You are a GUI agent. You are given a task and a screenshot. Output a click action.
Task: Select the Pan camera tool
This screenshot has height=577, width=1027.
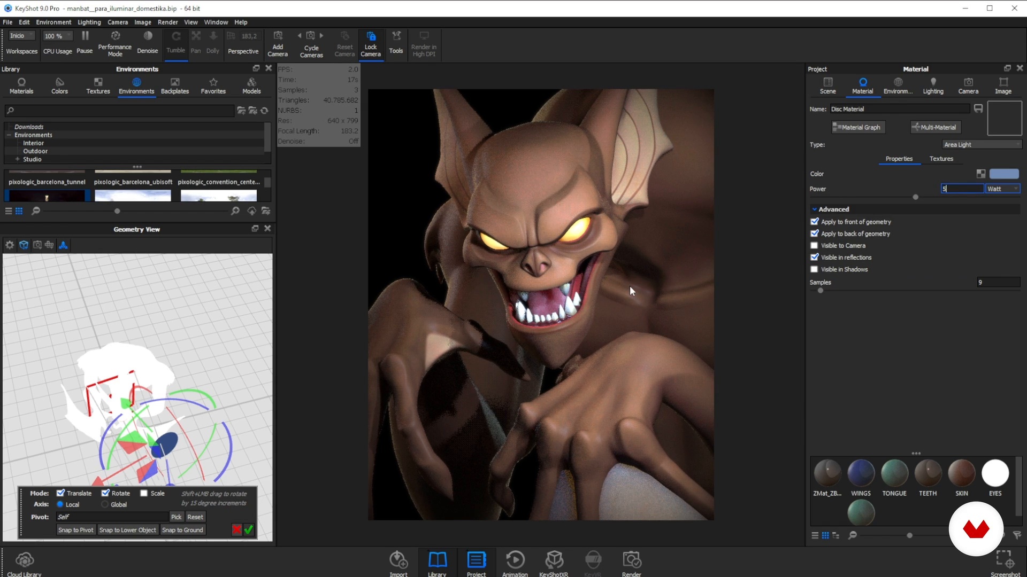(x=196, y=43)
